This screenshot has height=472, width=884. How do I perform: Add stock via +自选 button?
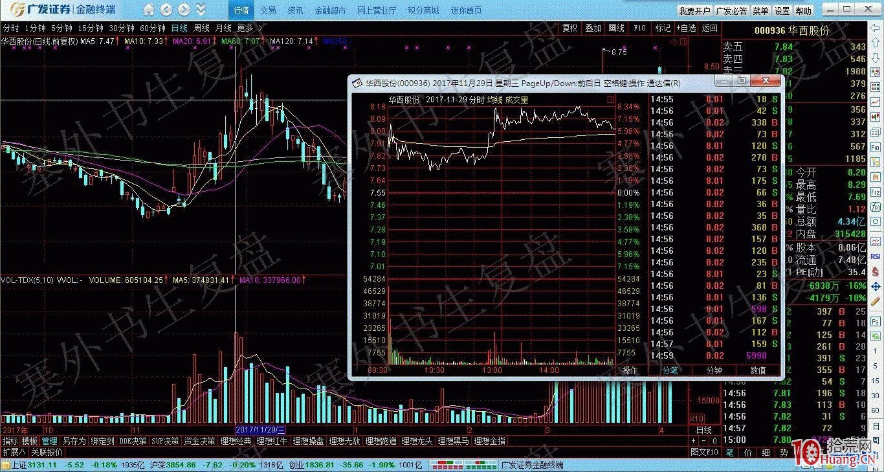(x=686, y=28)
